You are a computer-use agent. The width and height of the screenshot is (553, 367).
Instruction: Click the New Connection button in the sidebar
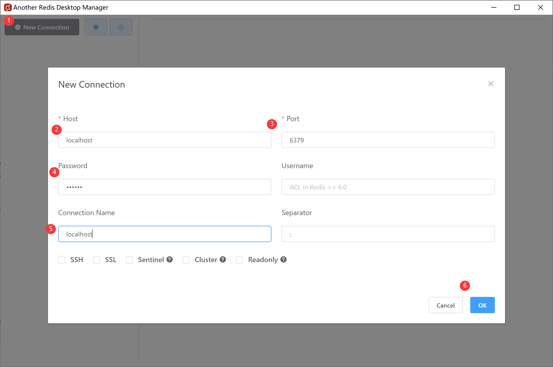[42, 27]
